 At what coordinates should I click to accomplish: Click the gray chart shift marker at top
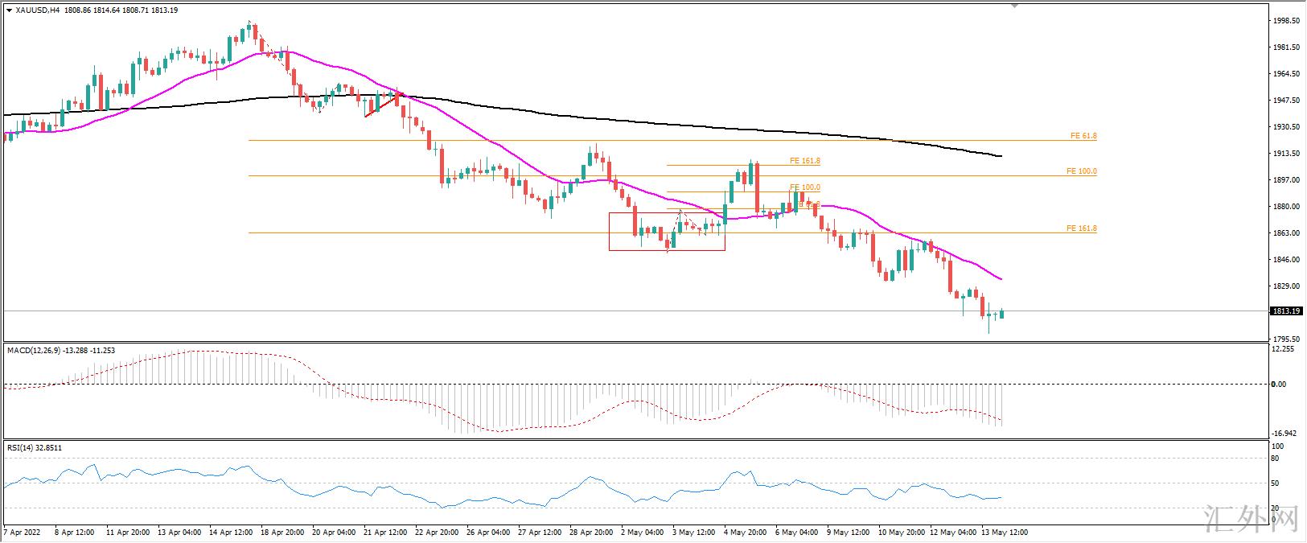1014,5
